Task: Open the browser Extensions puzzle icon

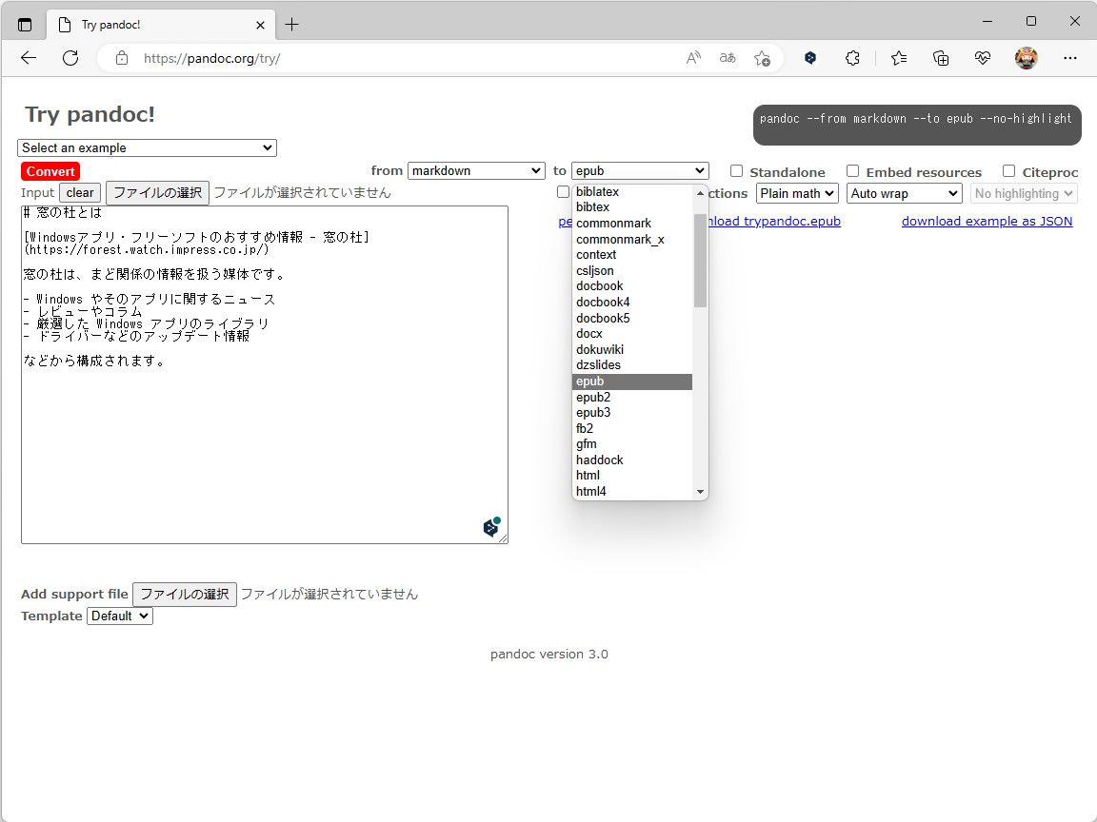Action: pyautogui.click(x=852, y=58)
